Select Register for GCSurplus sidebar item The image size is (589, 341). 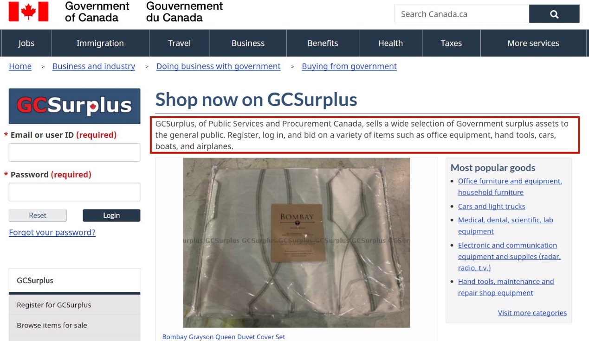click(x=74, y=305)
